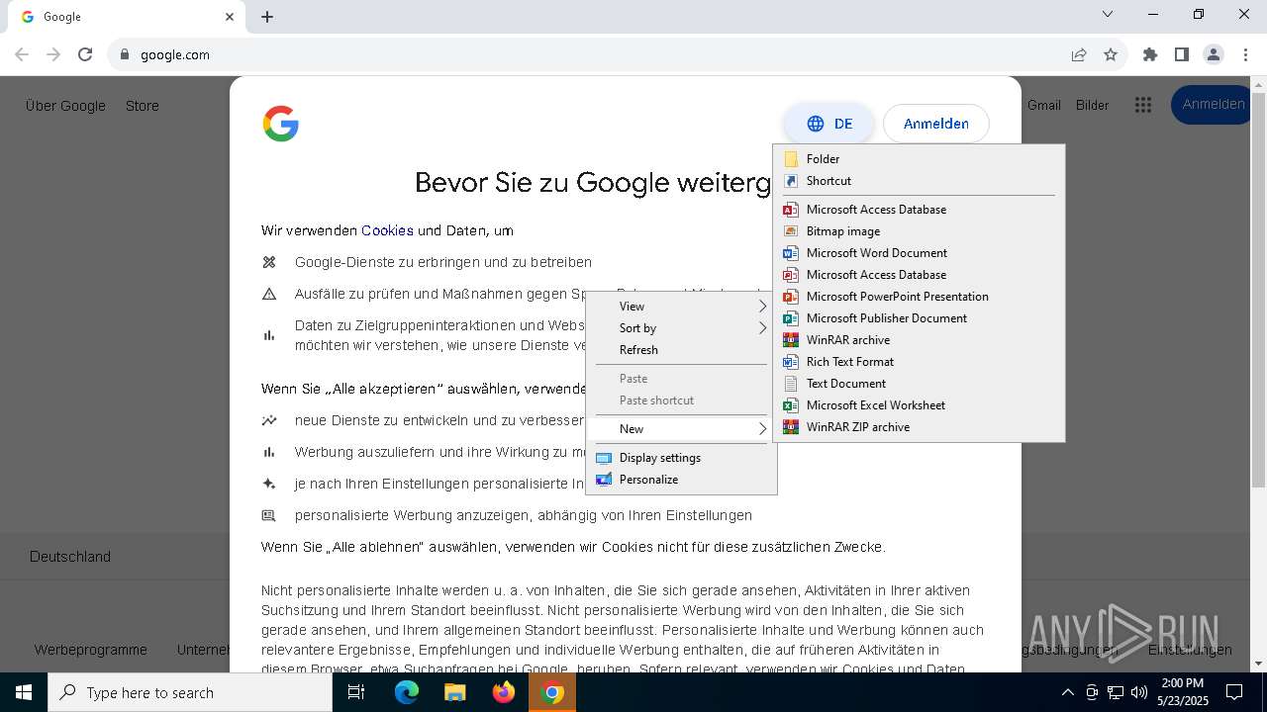
Task: Select Microsoft PowerPoint Presentation entry
Action: click(x=919, y=297)
